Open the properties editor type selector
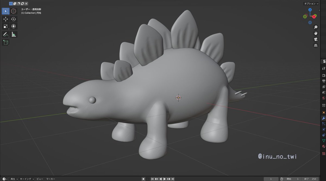This screenshot has height=181, width=326. 324,62
